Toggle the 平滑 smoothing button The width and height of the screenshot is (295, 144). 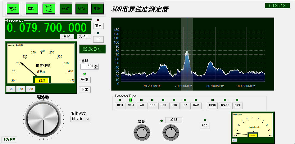point(84,80)
